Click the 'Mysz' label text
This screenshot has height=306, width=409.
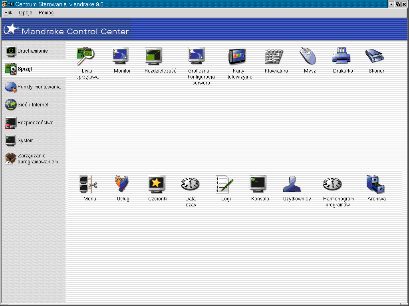(310, 71)
